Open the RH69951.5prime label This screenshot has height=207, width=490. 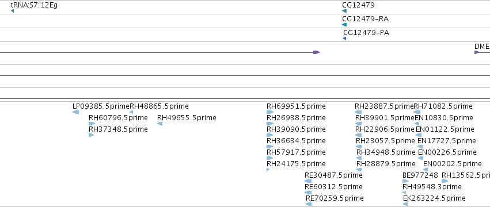click(296, 106)
